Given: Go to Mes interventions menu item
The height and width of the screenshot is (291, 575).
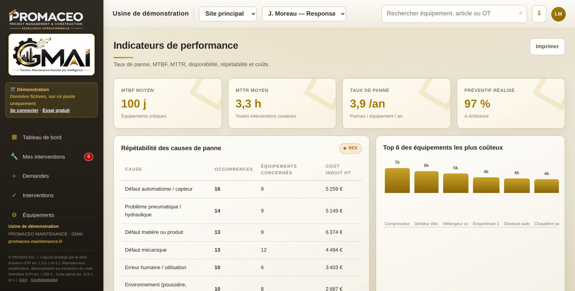Looking at the screenshot, I should pos(51,157).
